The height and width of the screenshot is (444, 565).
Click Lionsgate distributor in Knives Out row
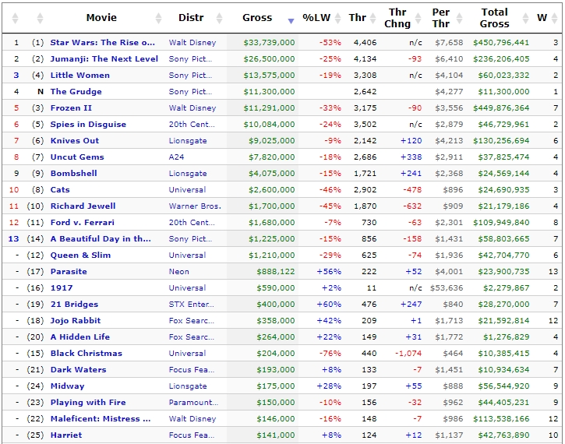[x=188, y=141]
